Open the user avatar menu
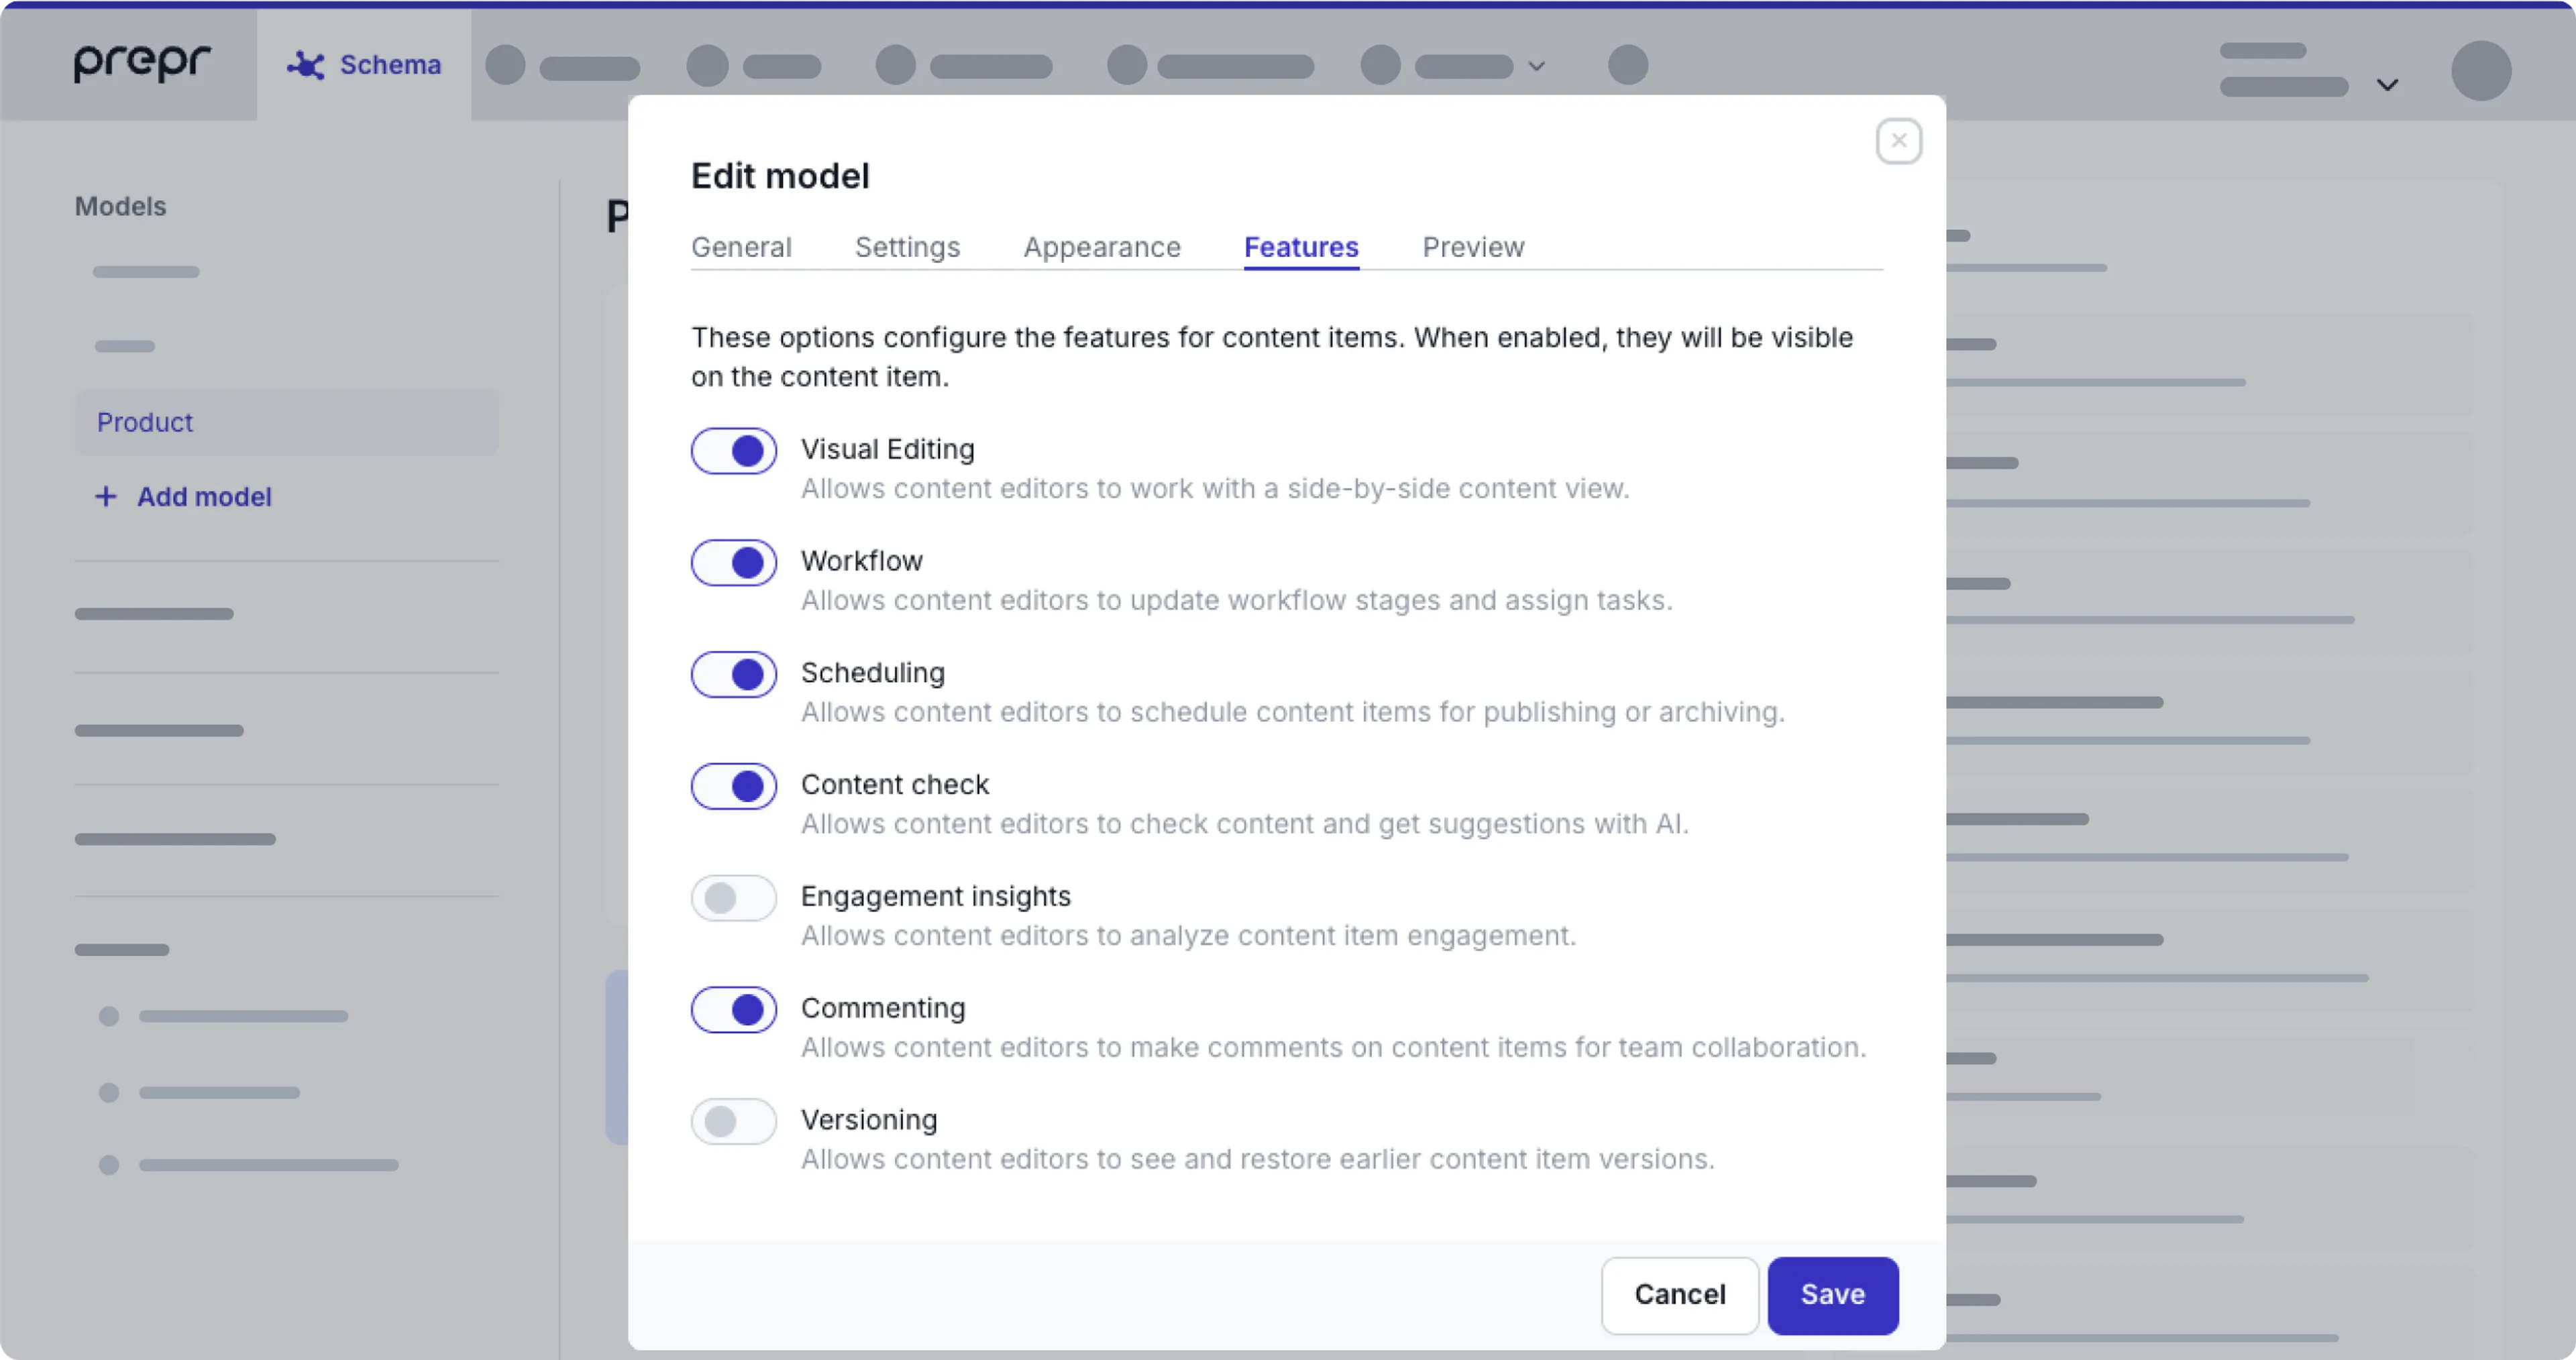The height and width of the screenshot is (1360, 2576). (2480, 71)
